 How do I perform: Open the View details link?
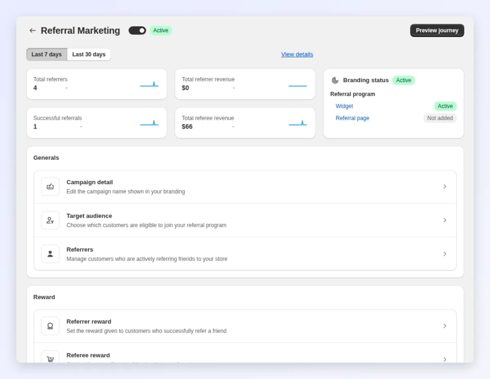[297, 54]
